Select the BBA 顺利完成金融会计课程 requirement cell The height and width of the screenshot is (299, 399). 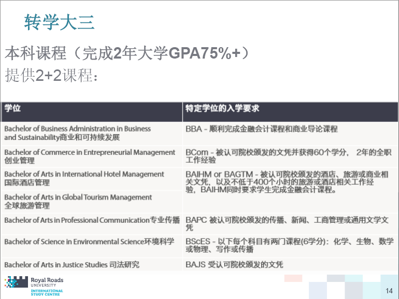pyautogui.click(x=290, y=133)
